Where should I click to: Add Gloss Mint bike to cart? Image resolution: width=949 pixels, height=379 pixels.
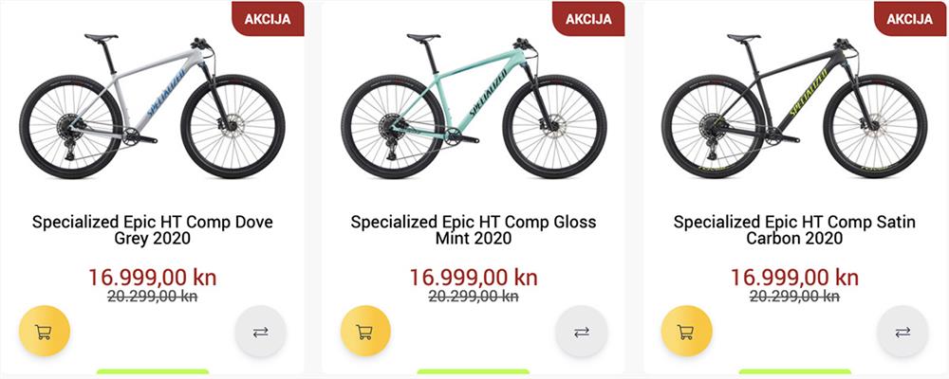click(x=365, y=331)
